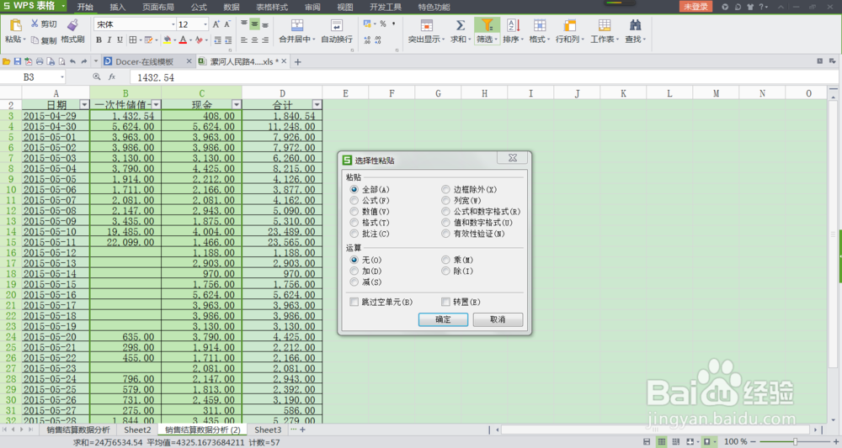Expand the WPS 表格 application menu arrow

click(63, 6)
